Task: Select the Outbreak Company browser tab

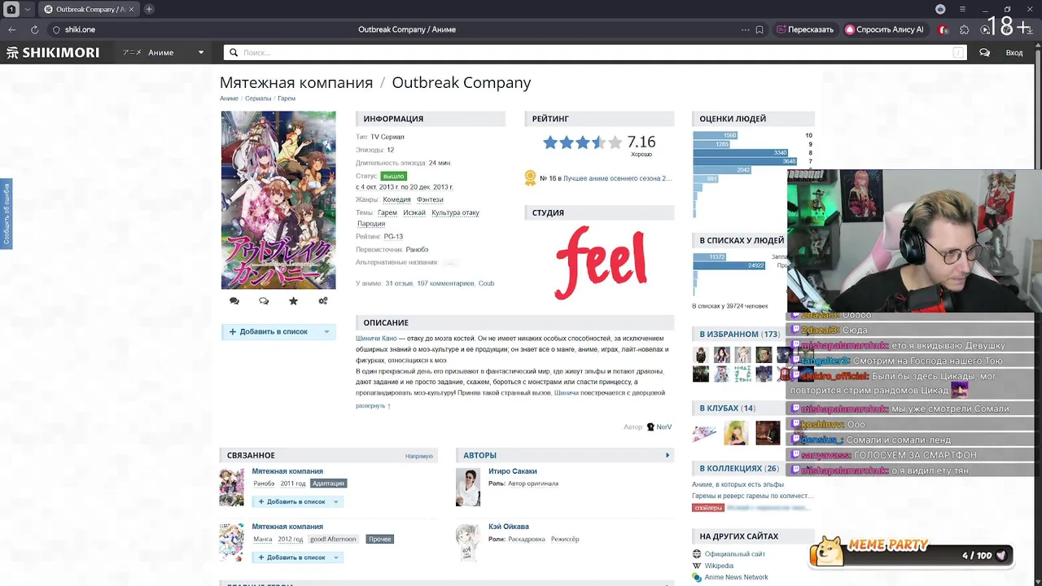Action: (x=88, y=9)
